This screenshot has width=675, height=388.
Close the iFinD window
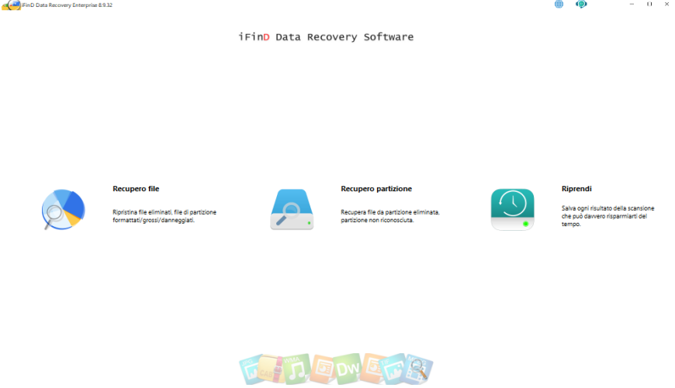[666, 5]
